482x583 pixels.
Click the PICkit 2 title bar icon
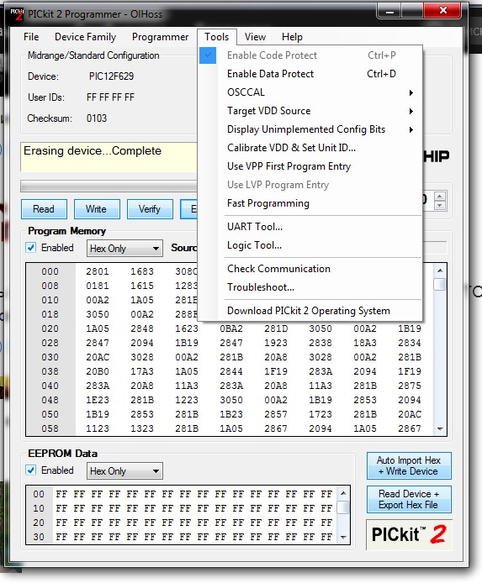pos(17,14)
